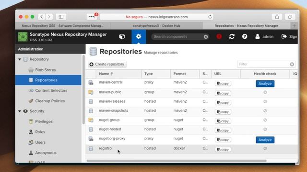Click the maven-central proxy repository icon

pos(91,82)
